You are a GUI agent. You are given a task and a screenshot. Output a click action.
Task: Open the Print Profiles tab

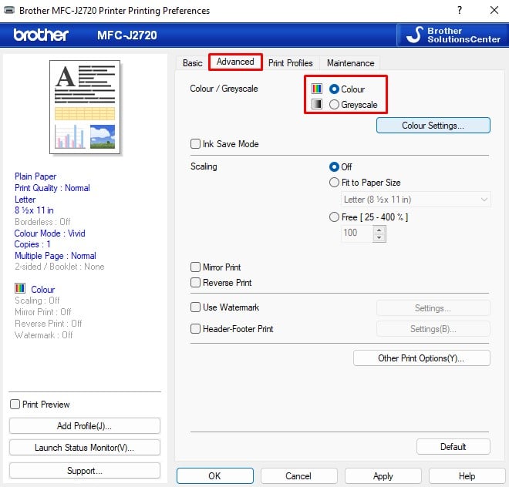(291, 63)
